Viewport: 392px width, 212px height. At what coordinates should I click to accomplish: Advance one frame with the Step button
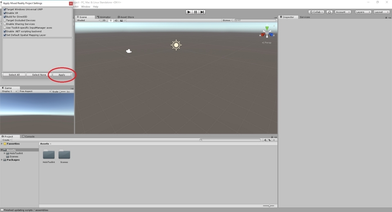click(202, 12)
